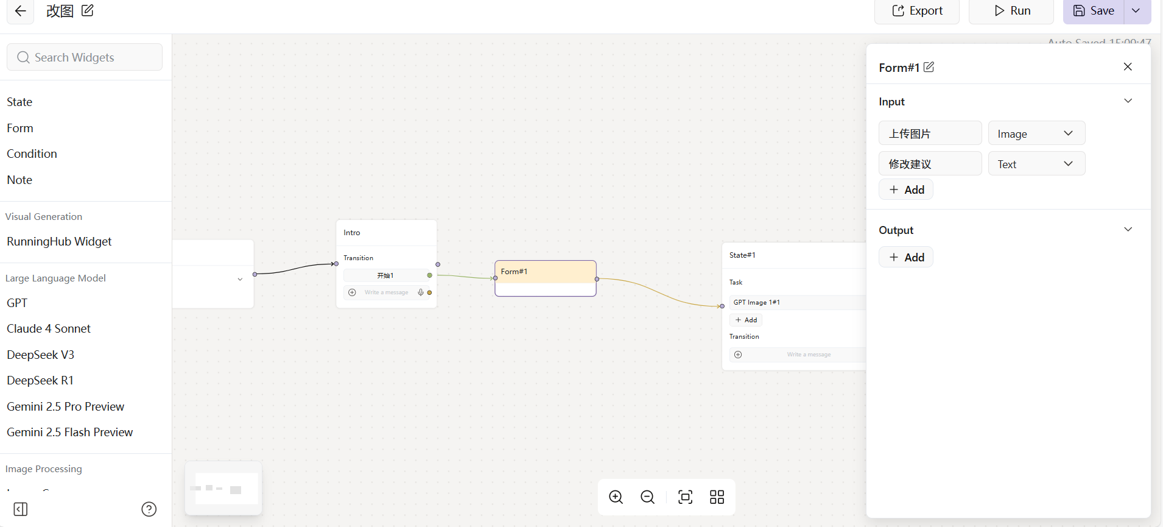Select the RunningHub Widget item
Screen dimensions: 1163x527
pyautogui.click(x=59, y=241)
